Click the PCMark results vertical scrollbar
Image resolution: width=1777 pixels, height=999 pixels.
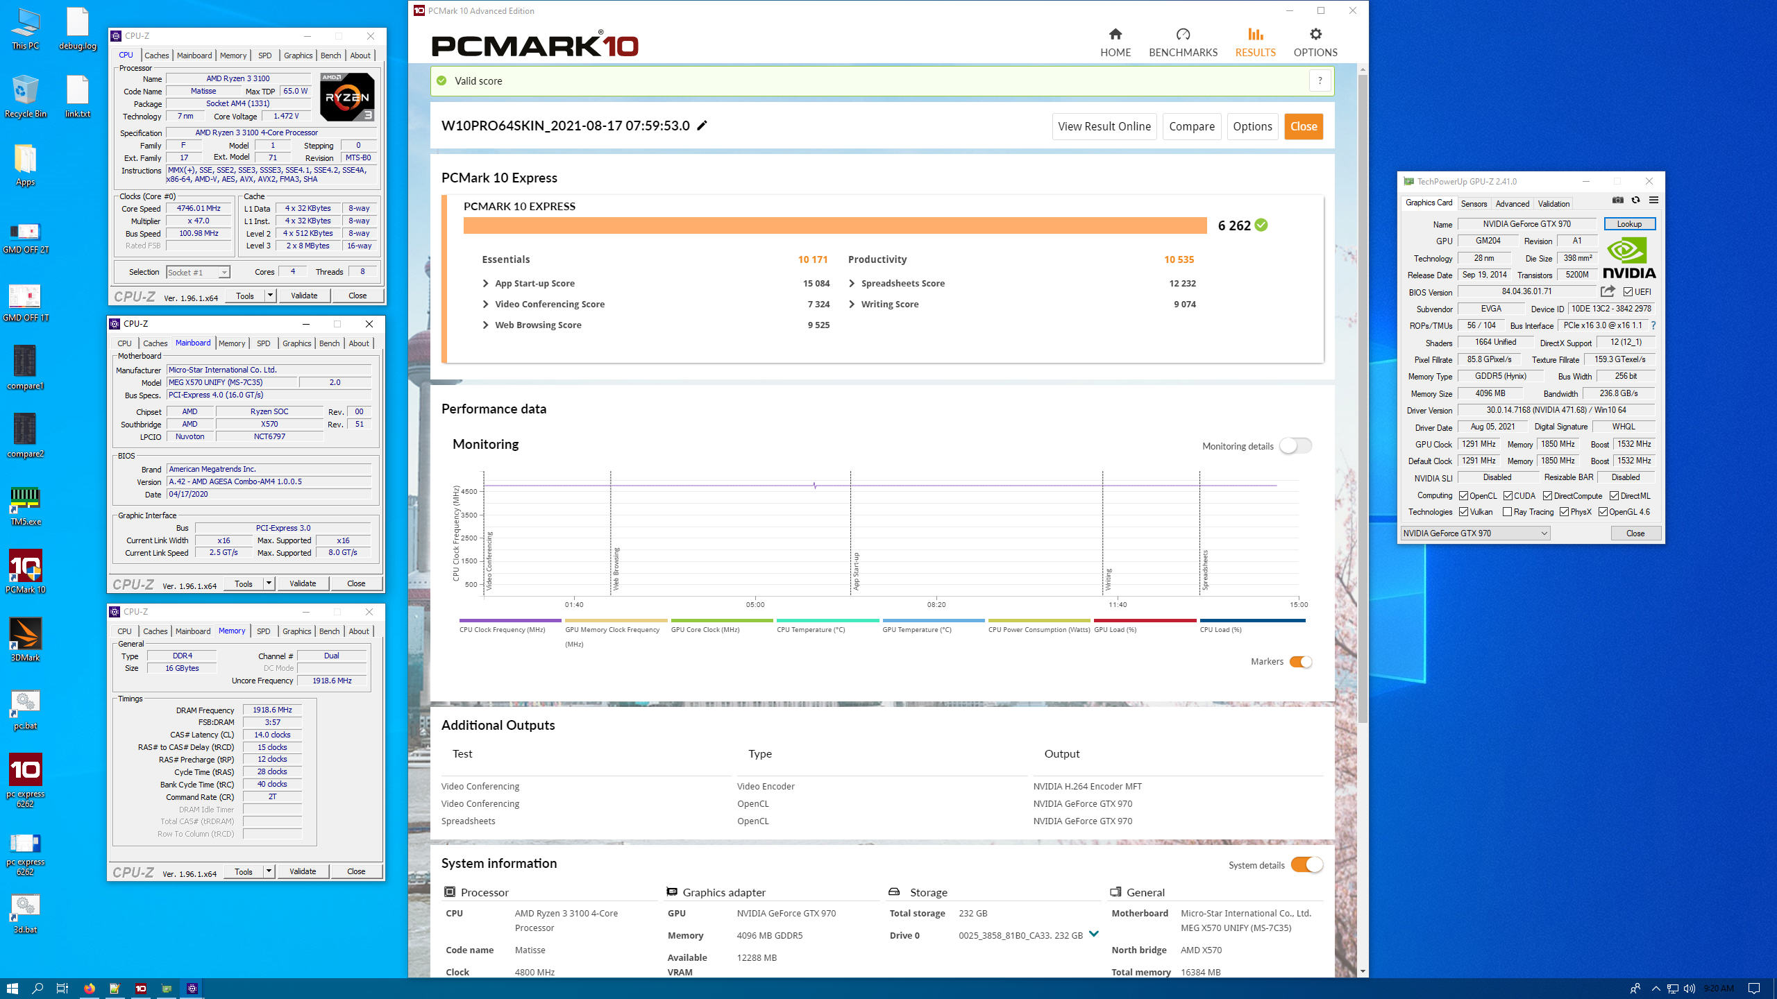coord(1363,399)
